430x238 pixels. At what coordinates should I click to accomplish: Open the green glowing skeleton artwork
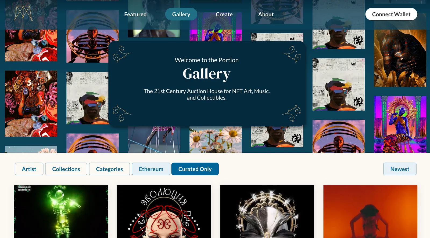61,211
